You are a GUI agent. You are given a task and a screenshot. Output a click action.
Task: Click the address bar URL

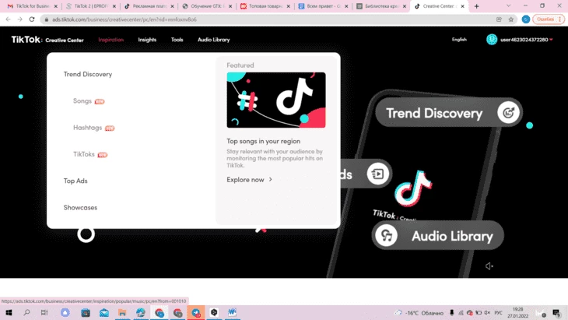(x=124, y=19)
